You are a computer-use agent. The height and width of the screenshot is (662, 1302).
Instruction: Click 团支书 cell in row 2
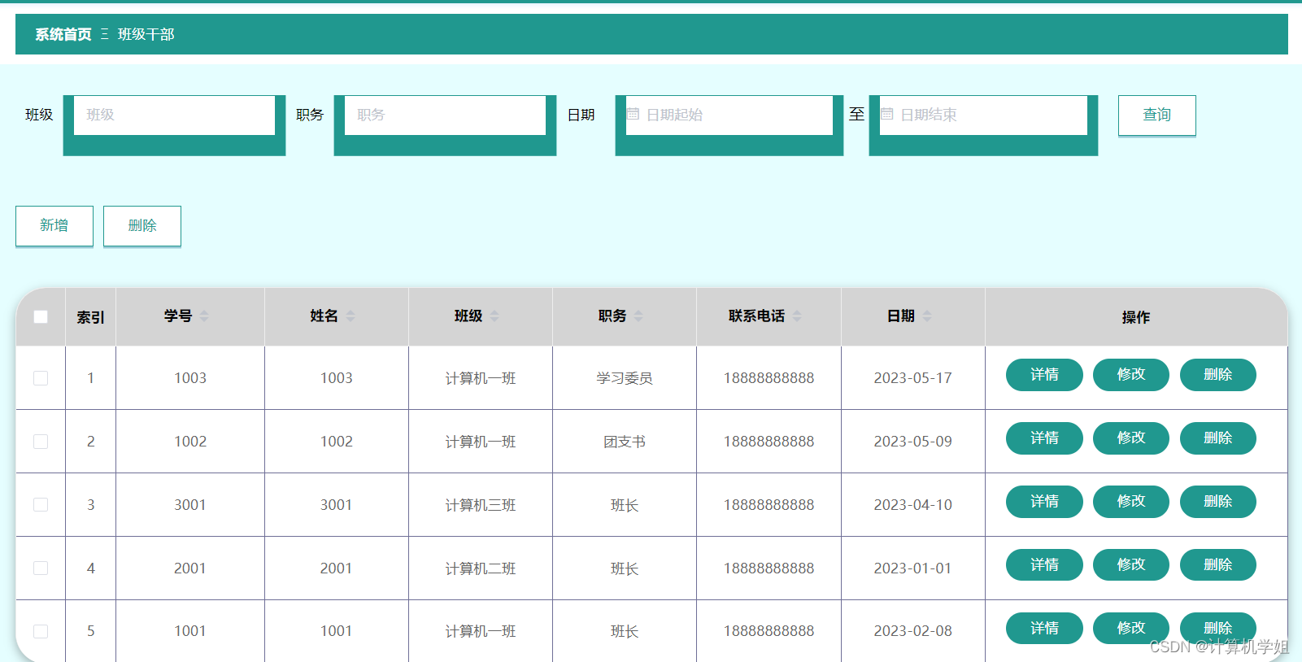[625, 442]
